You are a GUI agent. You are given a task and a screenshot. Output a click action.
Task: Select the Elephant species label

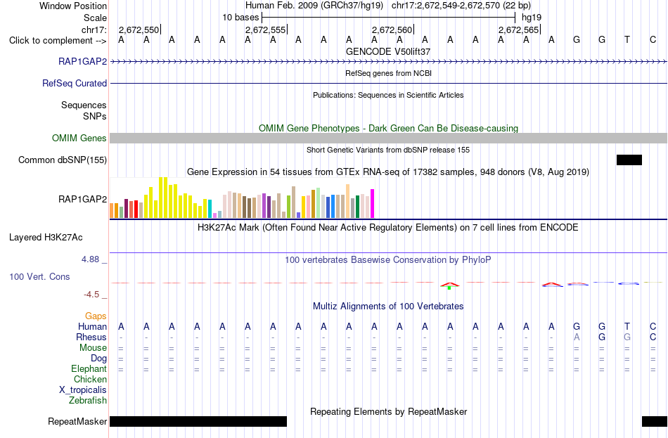[x=89, y=368]
